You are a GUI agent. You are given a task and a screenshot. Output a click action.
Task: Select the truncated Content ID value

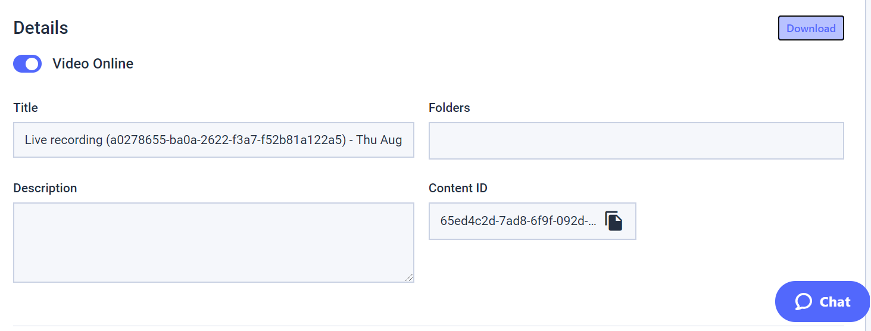click(x=517, y=221)
